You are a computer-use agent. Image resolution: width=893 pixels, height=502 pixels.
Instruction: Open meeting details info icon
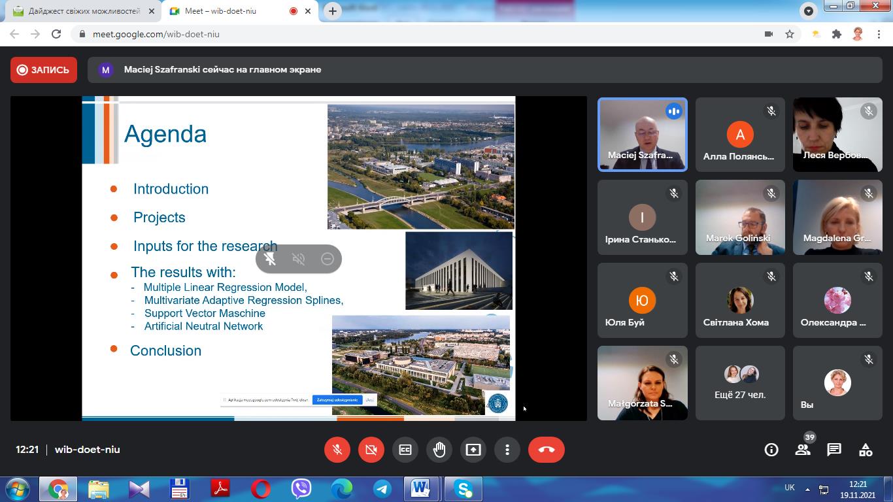(771, 450)
